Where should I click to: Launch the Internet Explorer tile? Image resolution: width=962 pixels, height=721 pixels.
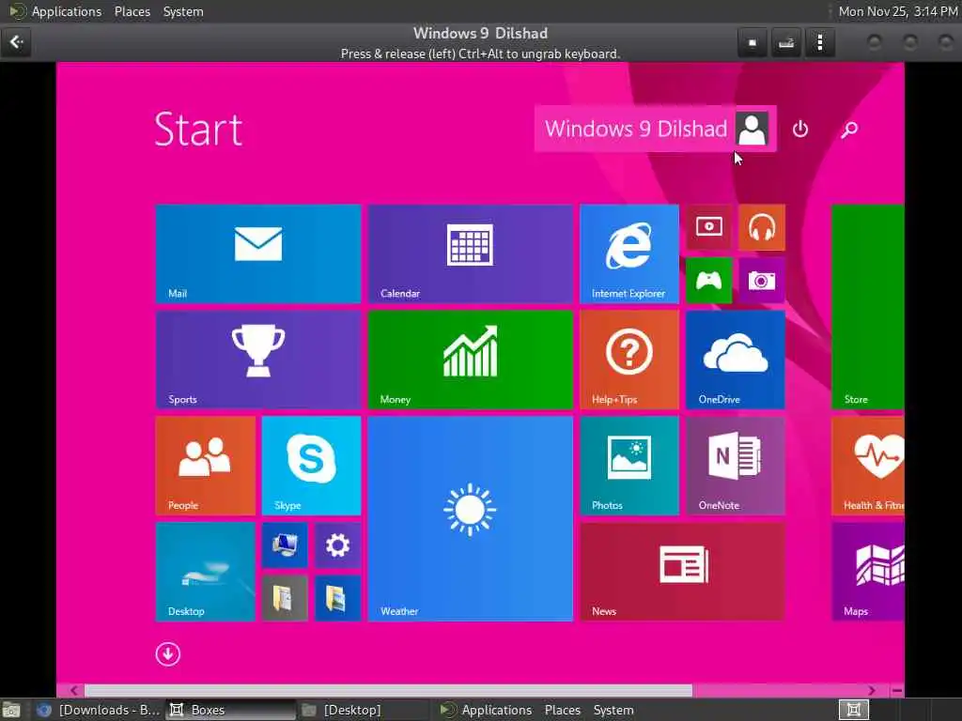629,253
